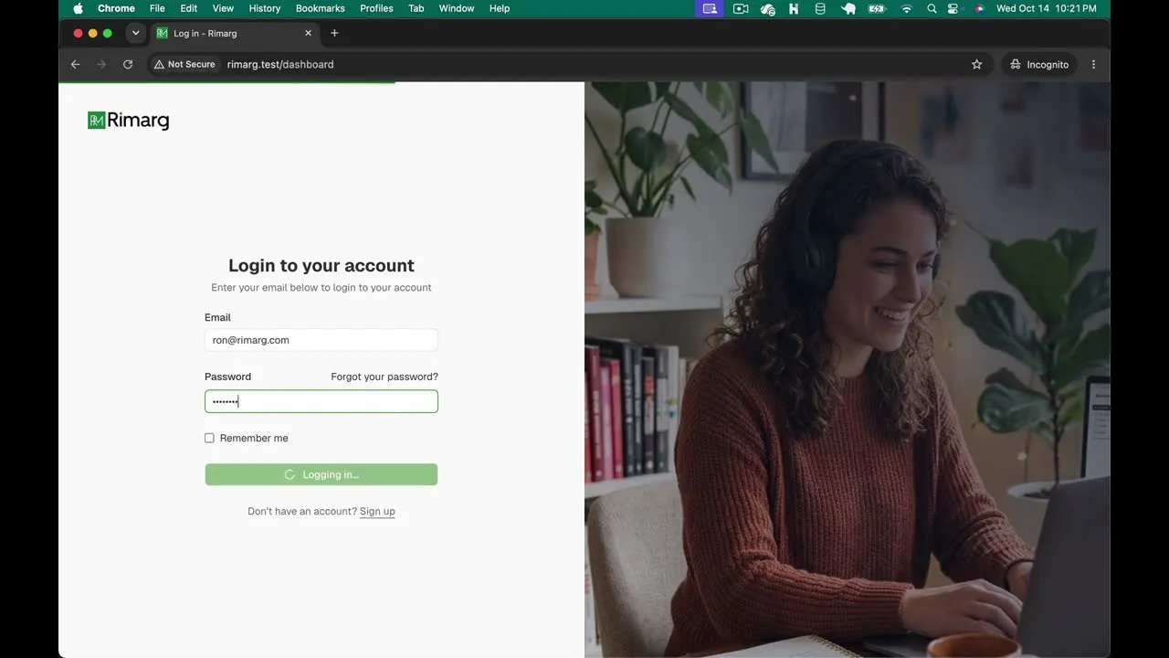Click the H app menu bar icon
1169x658 pixels.
point(794,8)
